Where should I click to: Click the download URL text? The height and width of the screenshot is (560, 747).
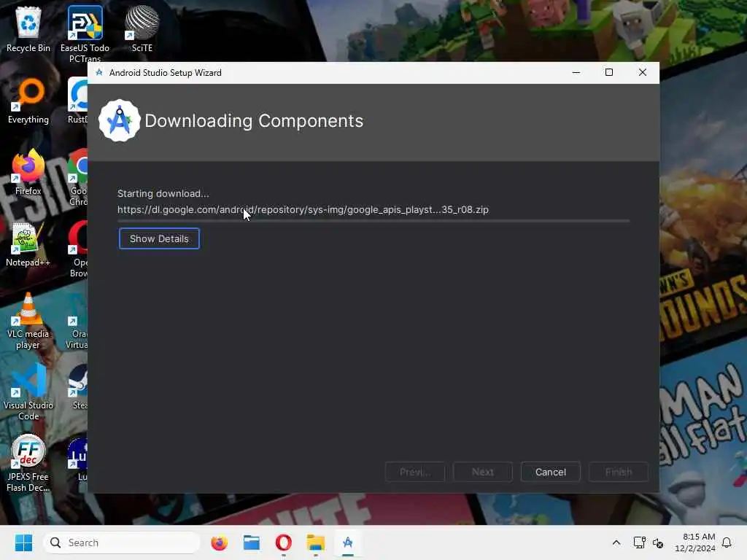303,209
